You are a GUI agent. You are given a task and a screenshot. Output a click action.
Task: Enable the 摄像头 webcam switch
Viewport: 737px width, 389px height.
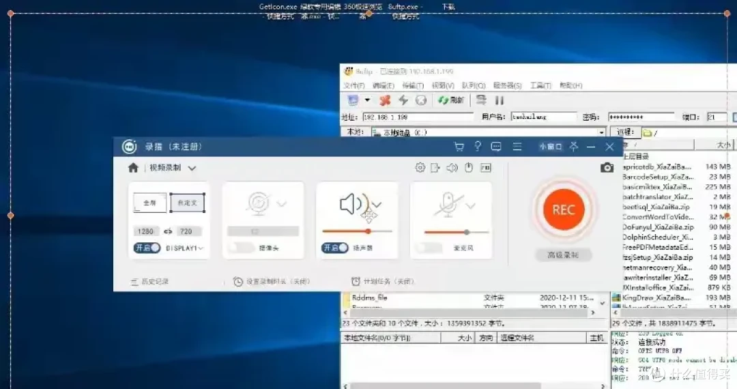[242, 248]
